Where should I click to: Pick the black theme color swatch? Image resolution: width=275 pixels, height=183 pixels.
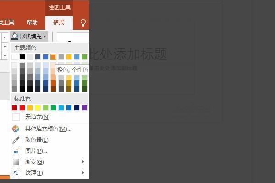pyautogui.click(x=22, y=57)
